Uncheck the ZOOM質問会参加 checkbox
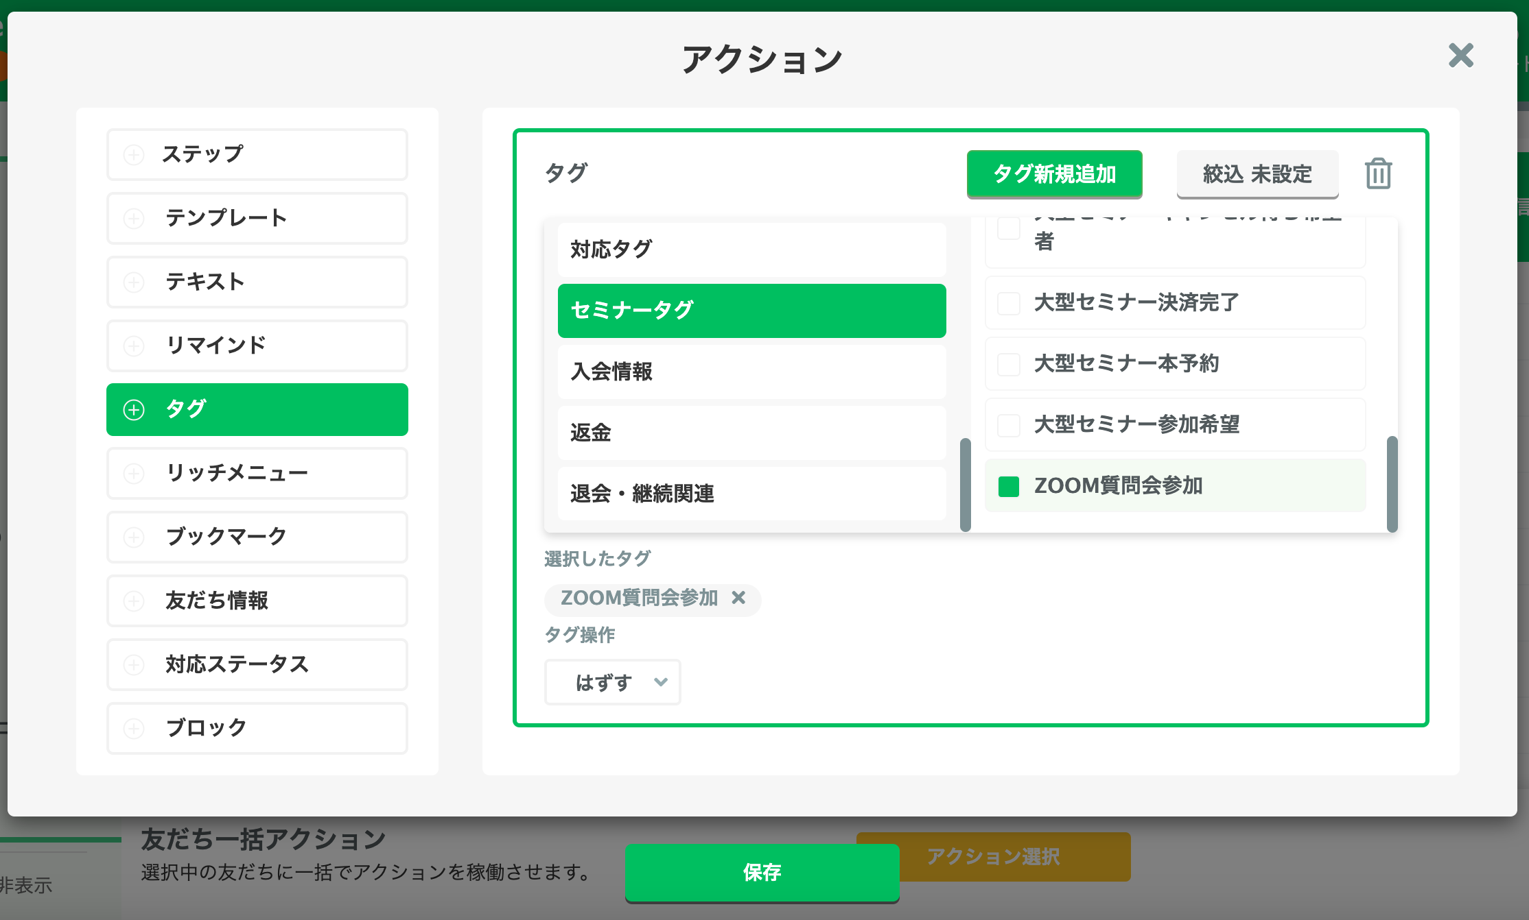This screenshot has width=1529, height=920. tap(1009, 486)
